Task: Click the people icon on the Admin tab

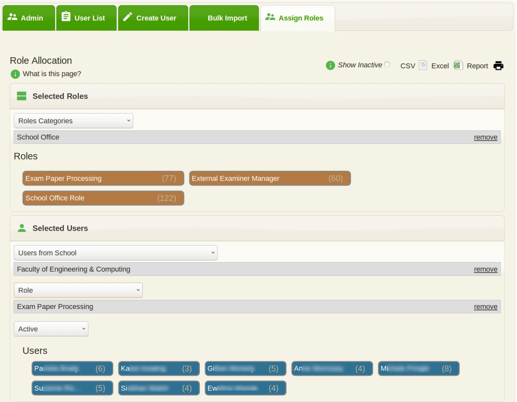Action: click(13, 17)
